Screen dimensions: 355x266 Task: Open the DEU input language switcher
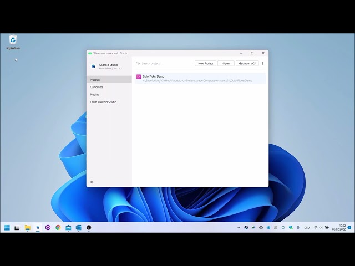307,228
